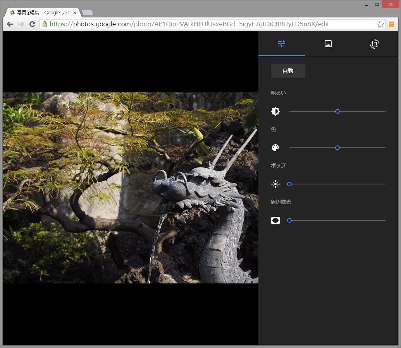Click the 自動 auto-enhance button

(x=288, y=71)
